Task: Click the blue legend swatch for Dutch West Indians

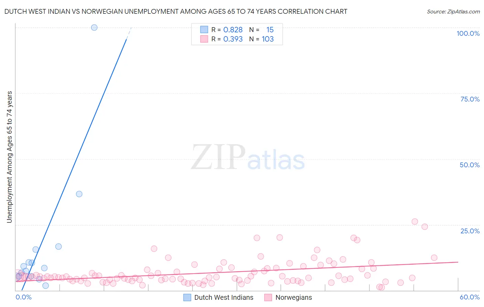Action: (x=187, y=297)
